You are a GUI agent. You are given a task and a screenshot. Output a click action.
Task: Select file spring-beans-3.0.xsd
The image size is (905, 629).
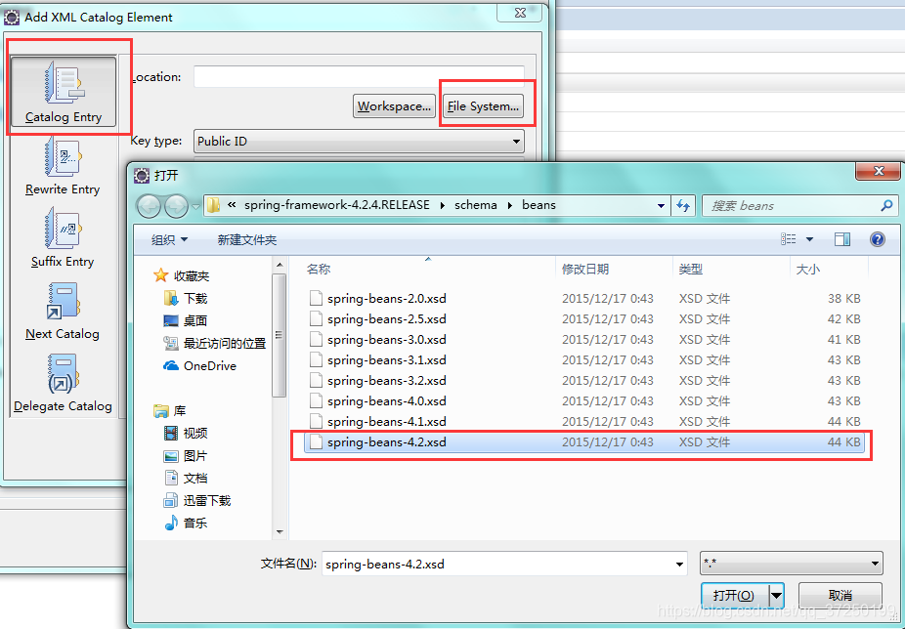point(584,339)
